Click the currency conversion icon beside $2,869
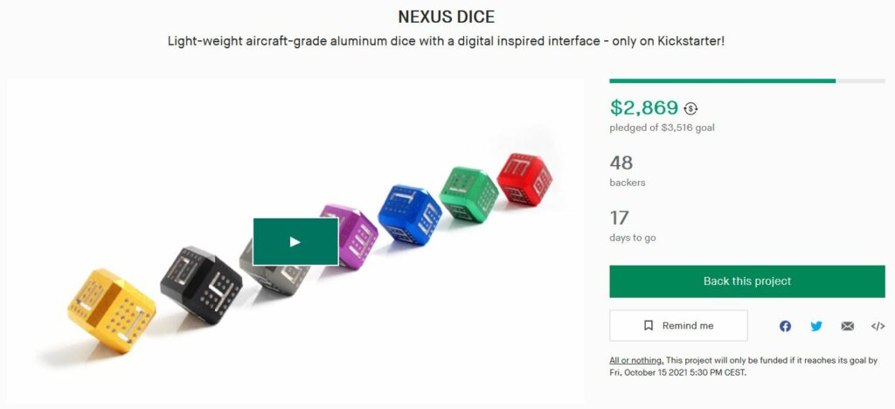895x409 pixels. coord(691,108)
